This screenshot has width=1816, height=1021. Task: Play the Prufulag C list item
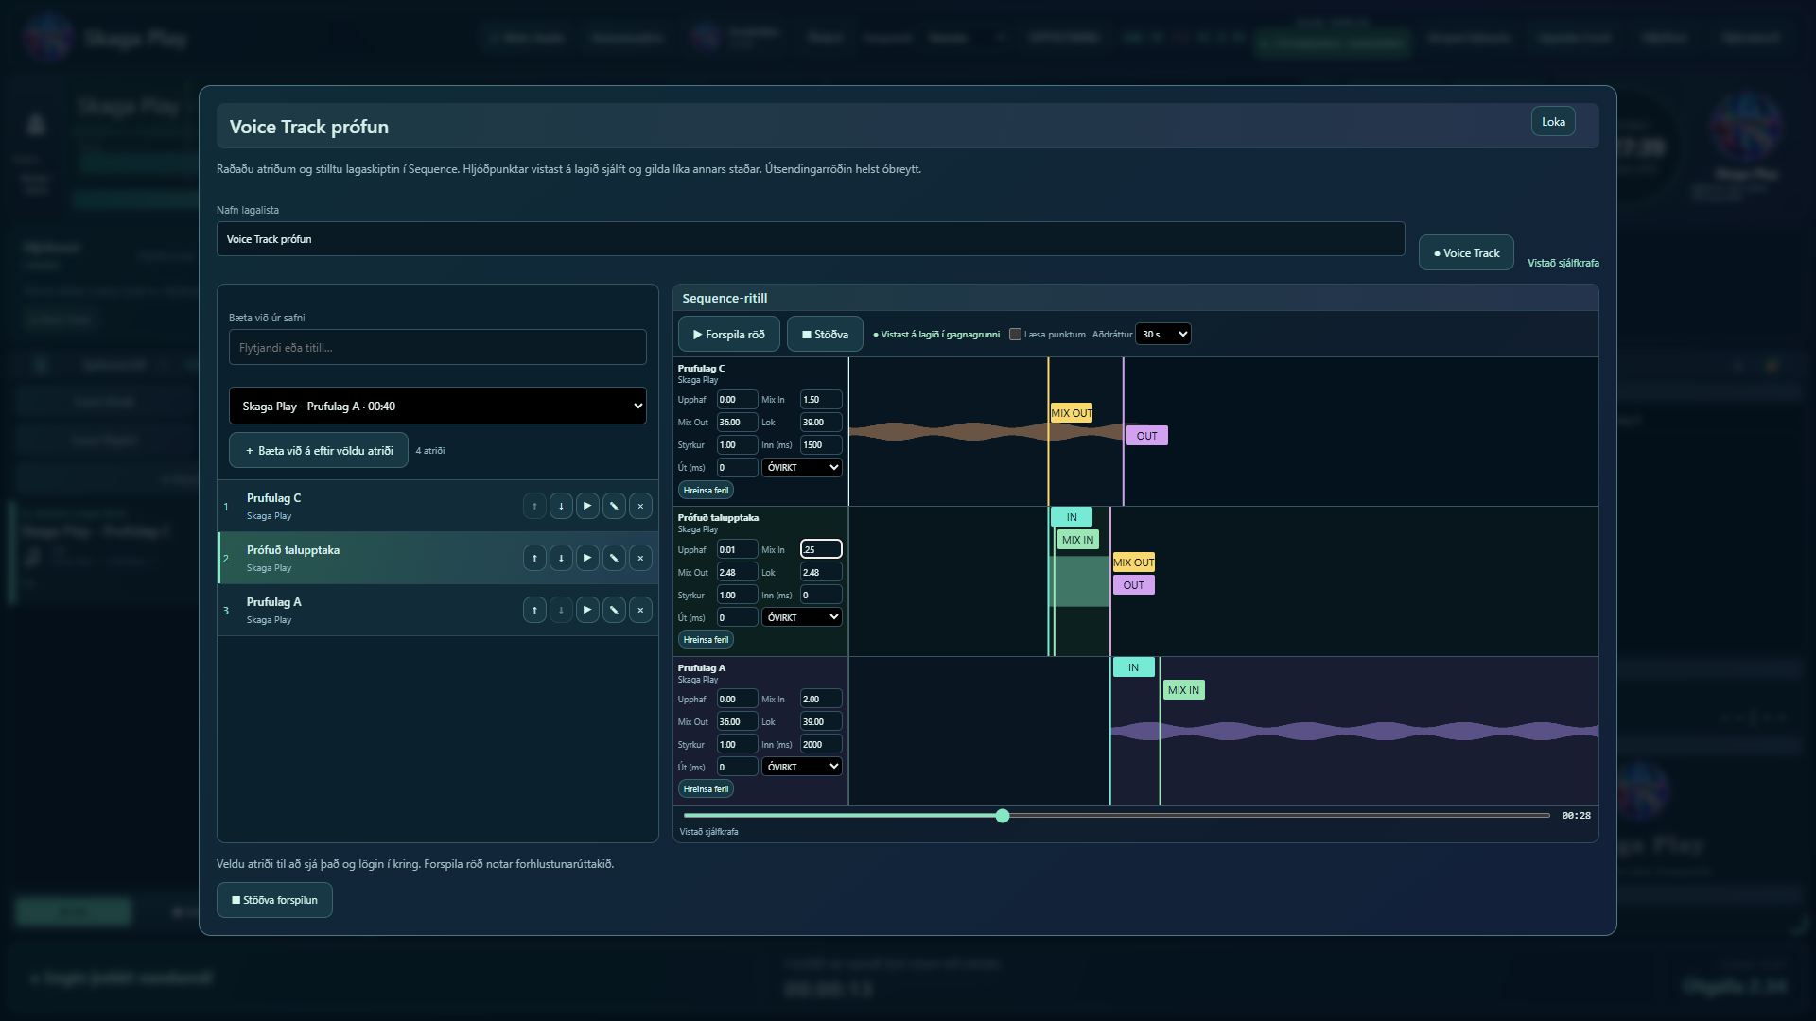pos(587,506)
